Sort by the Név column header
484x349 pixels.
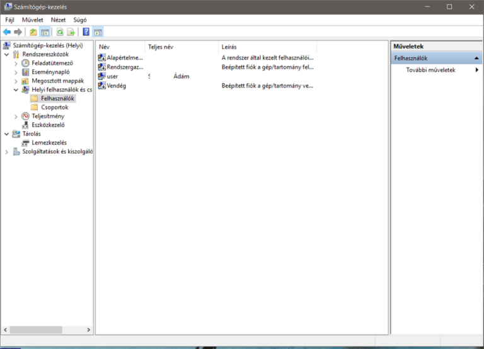tap(120, 47)
